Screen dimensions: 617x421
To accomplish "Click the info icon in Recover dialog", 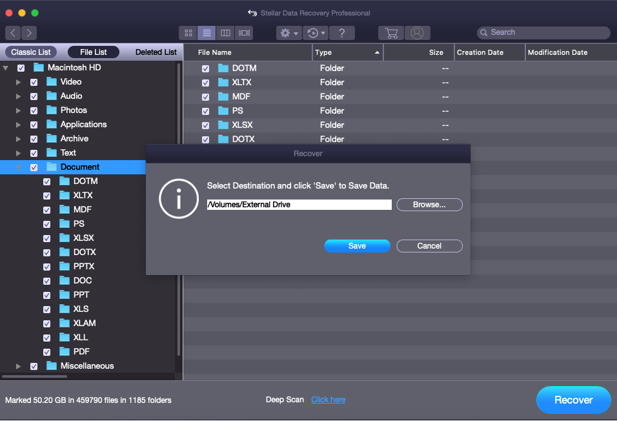I will (x=179, y=198).
